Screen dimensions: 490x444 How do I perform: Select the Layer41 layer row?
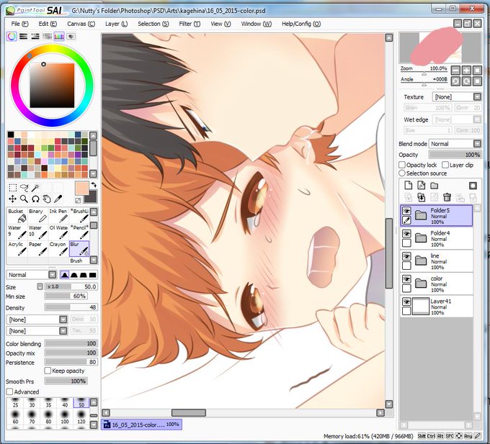coord(437,307)
